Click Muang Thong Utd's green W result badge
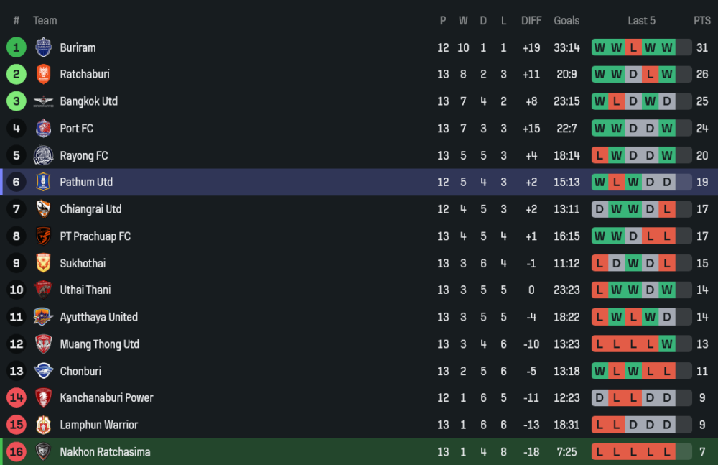Image resolution: width=718 pixels, height=465 pixels. point(667,344)
